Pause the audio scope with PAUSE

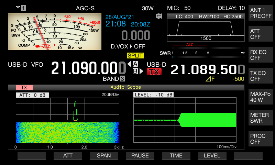[140, 155]
